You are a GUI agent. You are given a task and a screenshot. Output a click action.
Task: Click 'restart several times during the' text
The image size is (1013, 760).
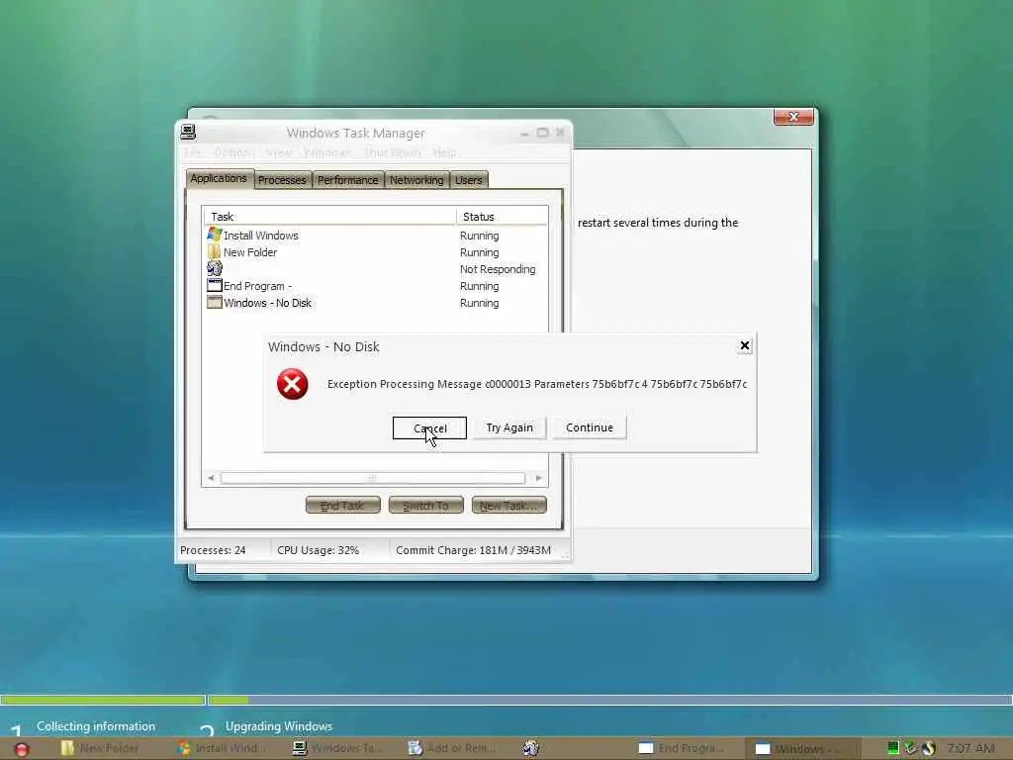[x=658, y=223]
